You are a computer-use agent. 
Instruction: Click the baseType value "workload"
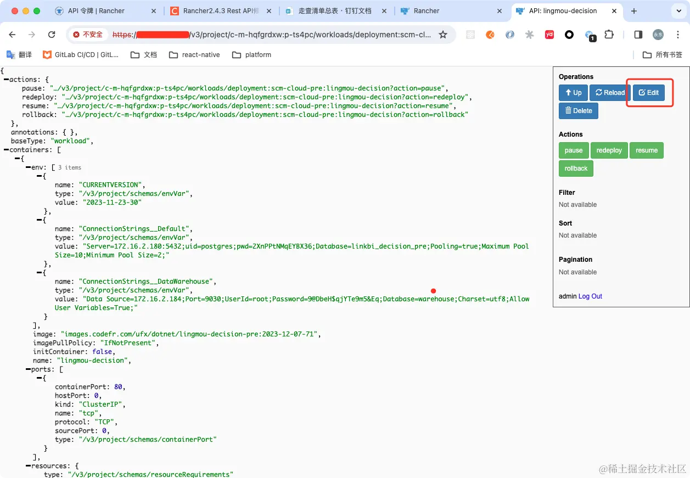[70, 141]
